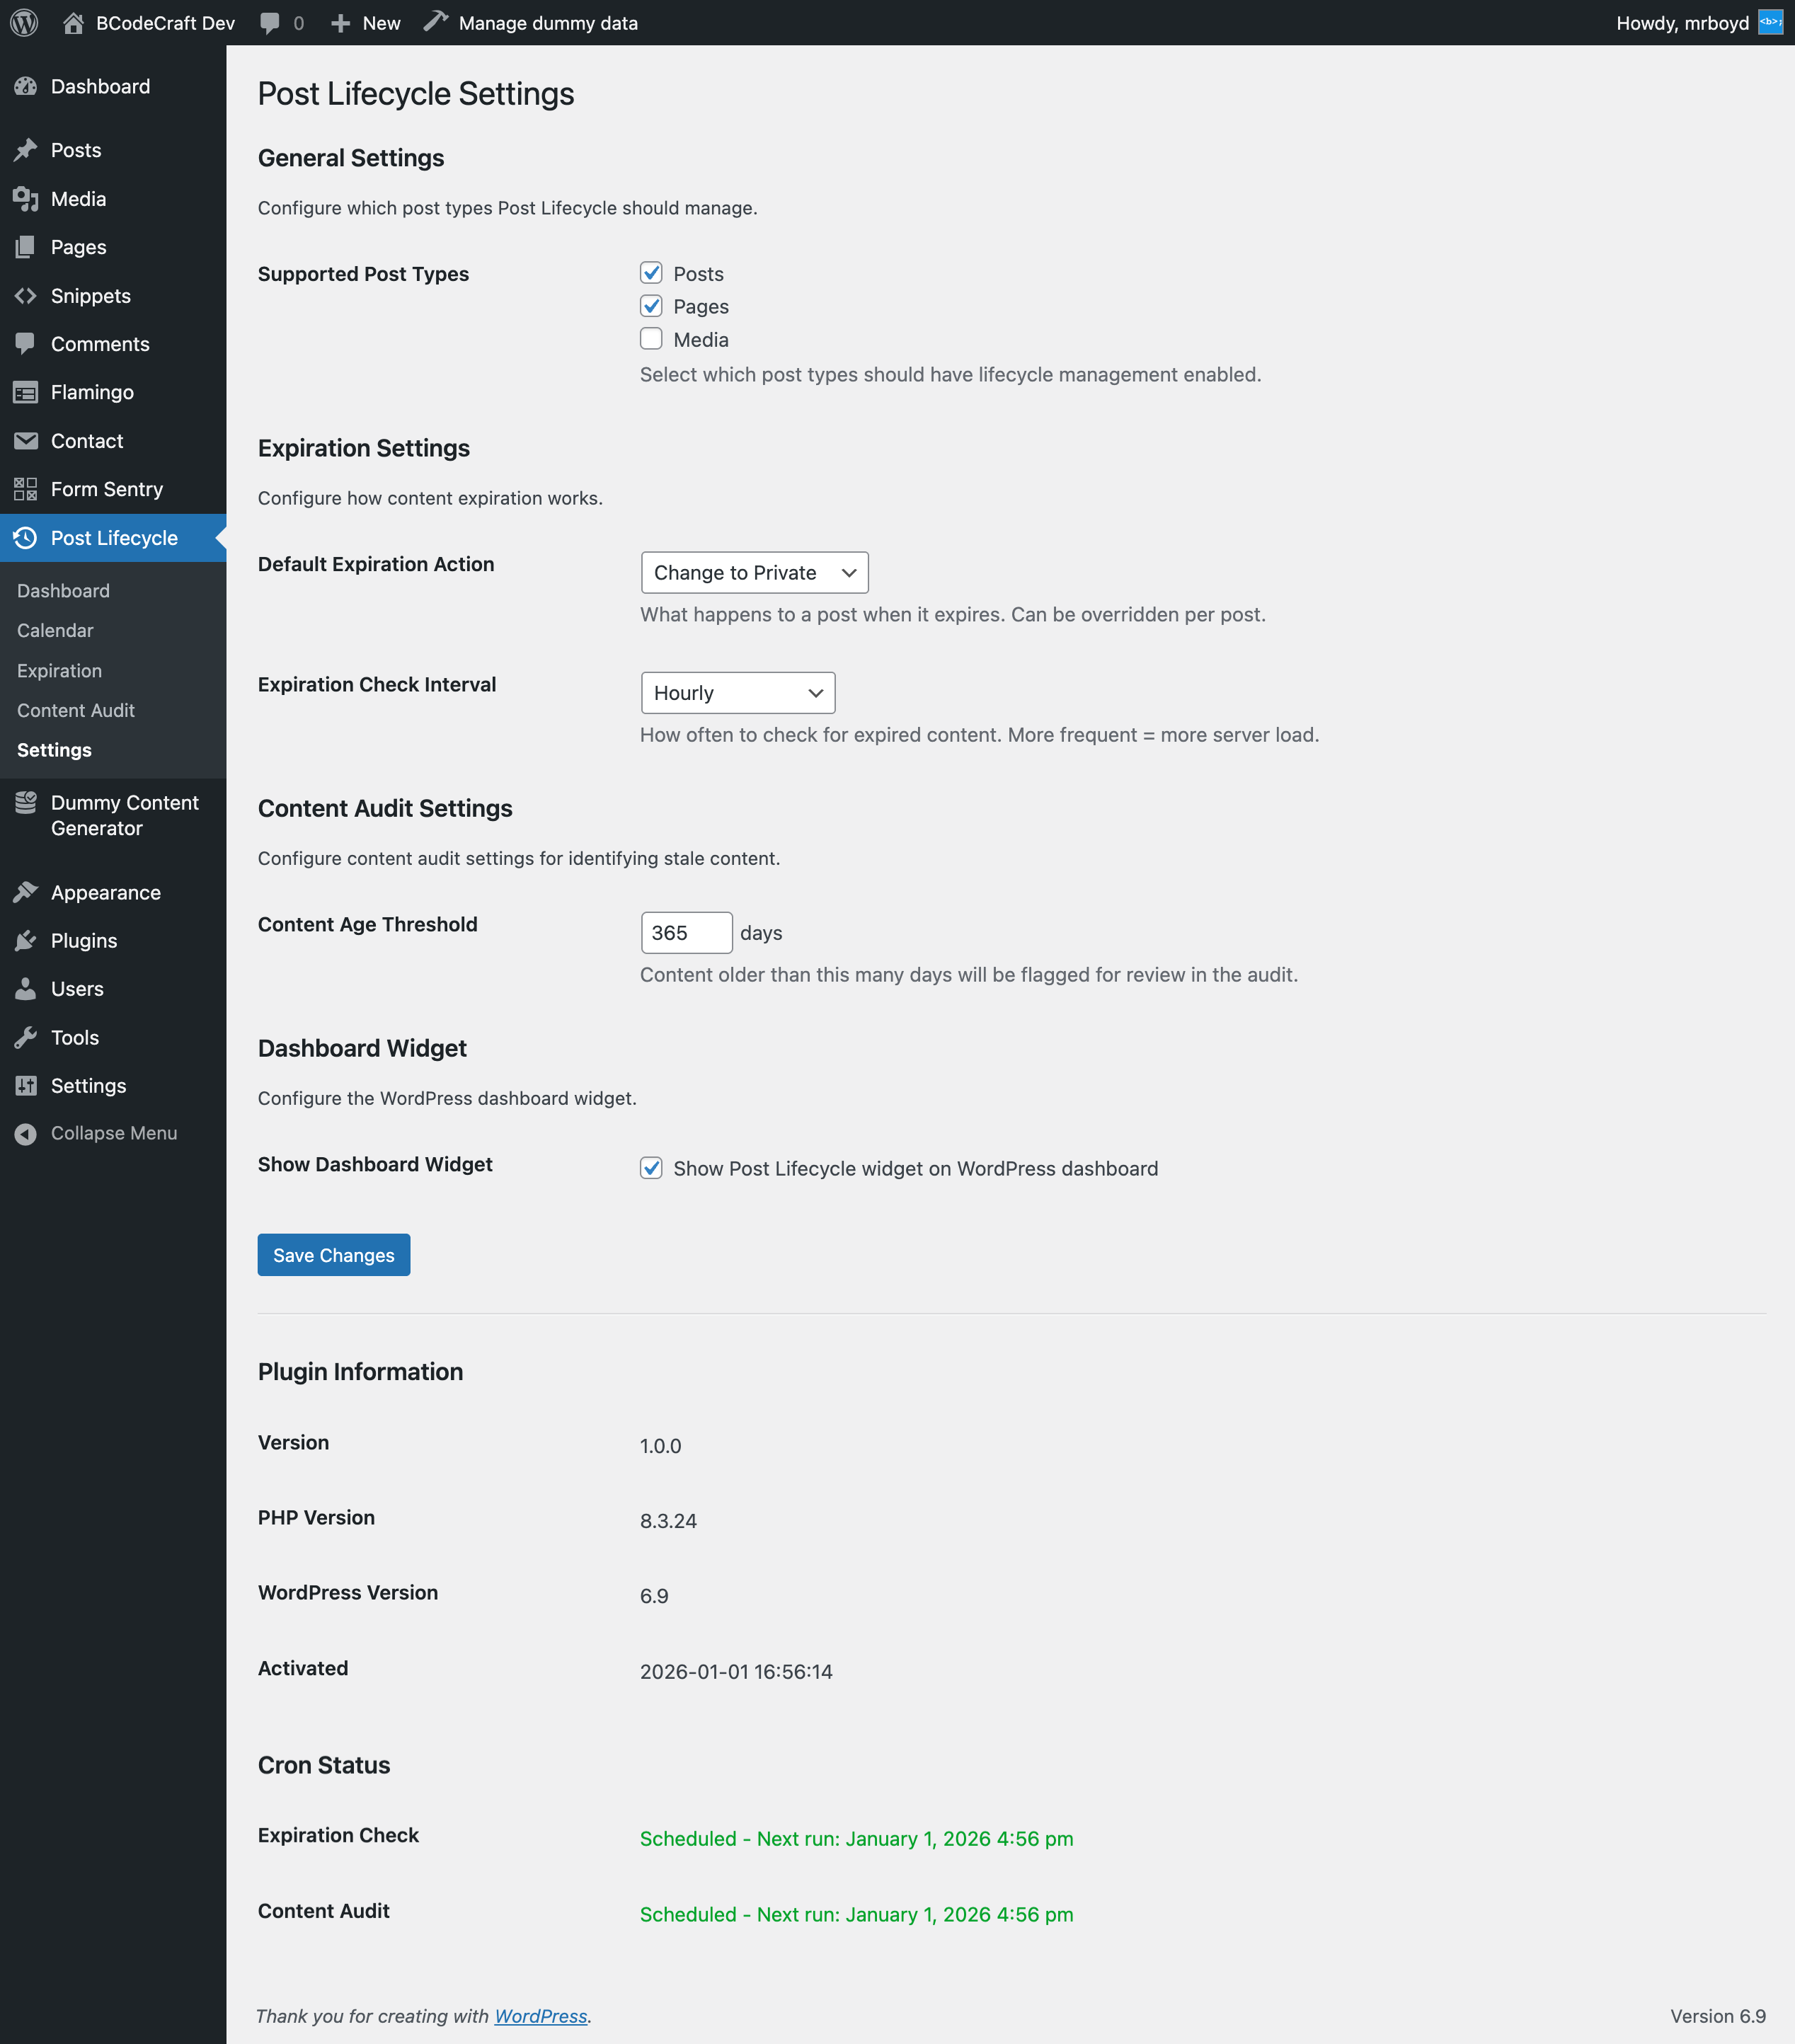Screen dimensions: 1795x2044
Task: Select the Snippets sidebar icon
Action: point(90,295)
